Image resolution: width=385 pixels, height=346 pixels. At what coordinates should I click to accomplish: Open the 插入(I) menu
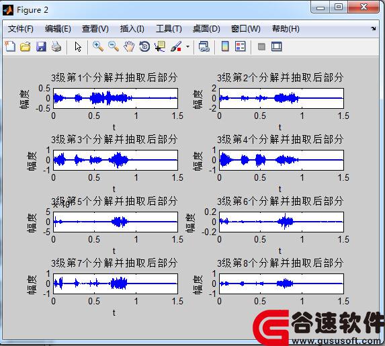[x=132, y=29]
